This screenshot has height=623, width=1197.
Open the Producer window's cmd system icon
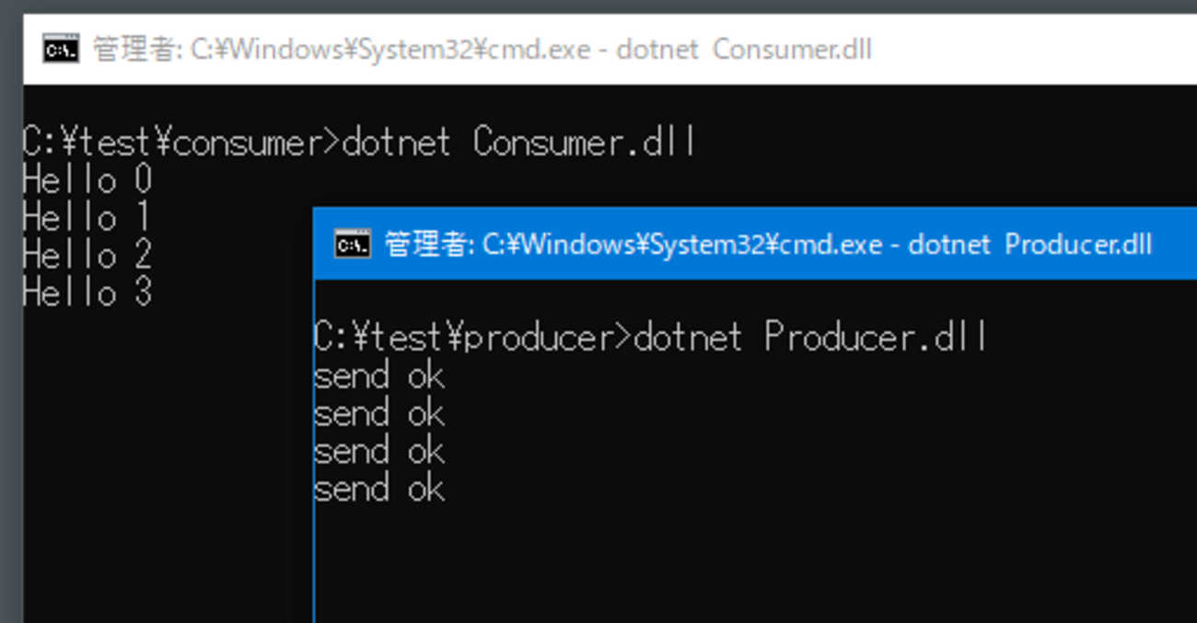[x=353, y=245]
